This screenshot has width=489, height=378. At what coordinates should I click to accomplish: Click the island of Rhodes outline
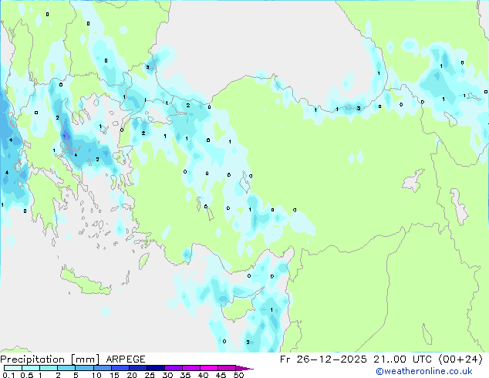pos(143,261)
